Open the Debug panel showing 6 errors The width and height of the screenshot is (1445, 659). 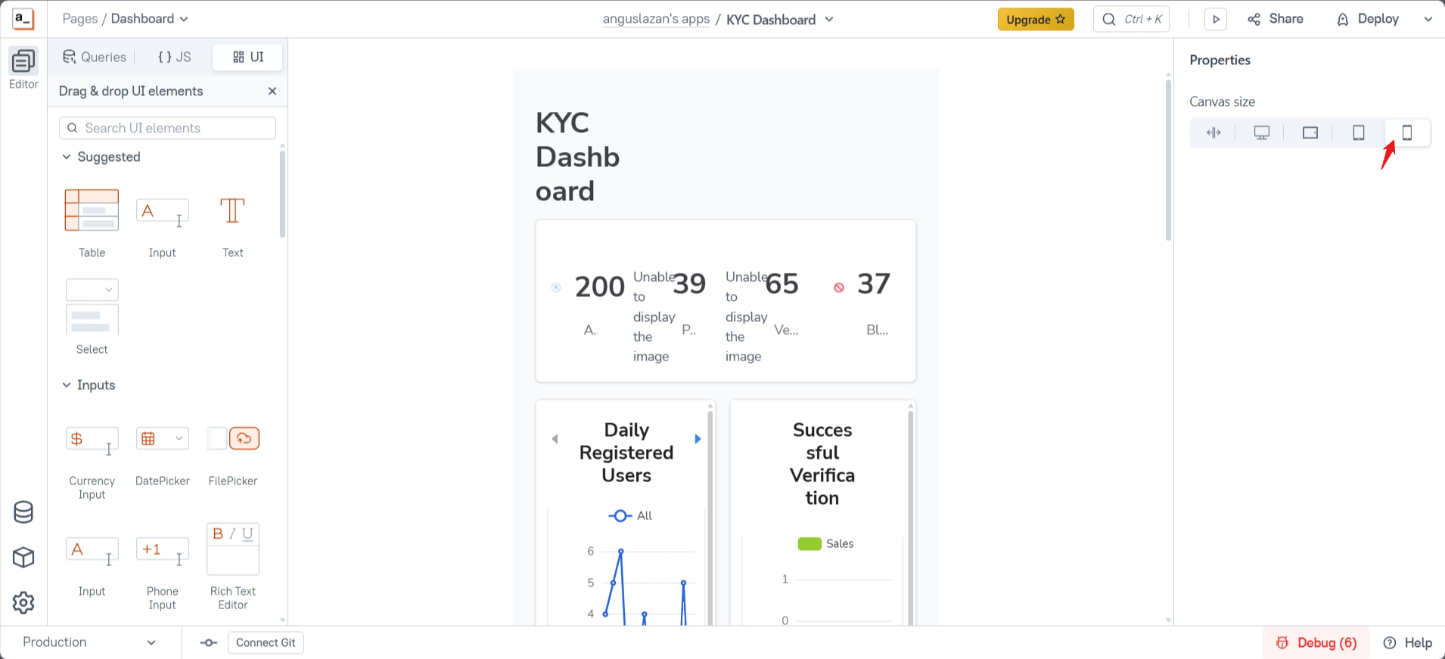[1316, 642]
